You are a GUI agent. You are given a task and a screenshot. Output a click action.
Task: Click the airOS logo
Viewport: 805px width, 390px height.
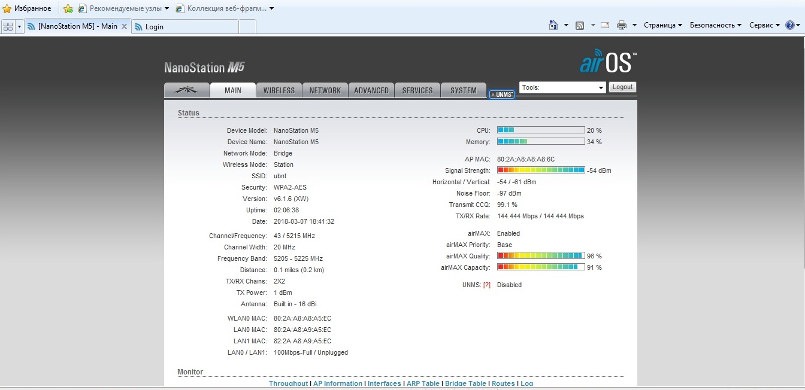click(x=608, y=62)
